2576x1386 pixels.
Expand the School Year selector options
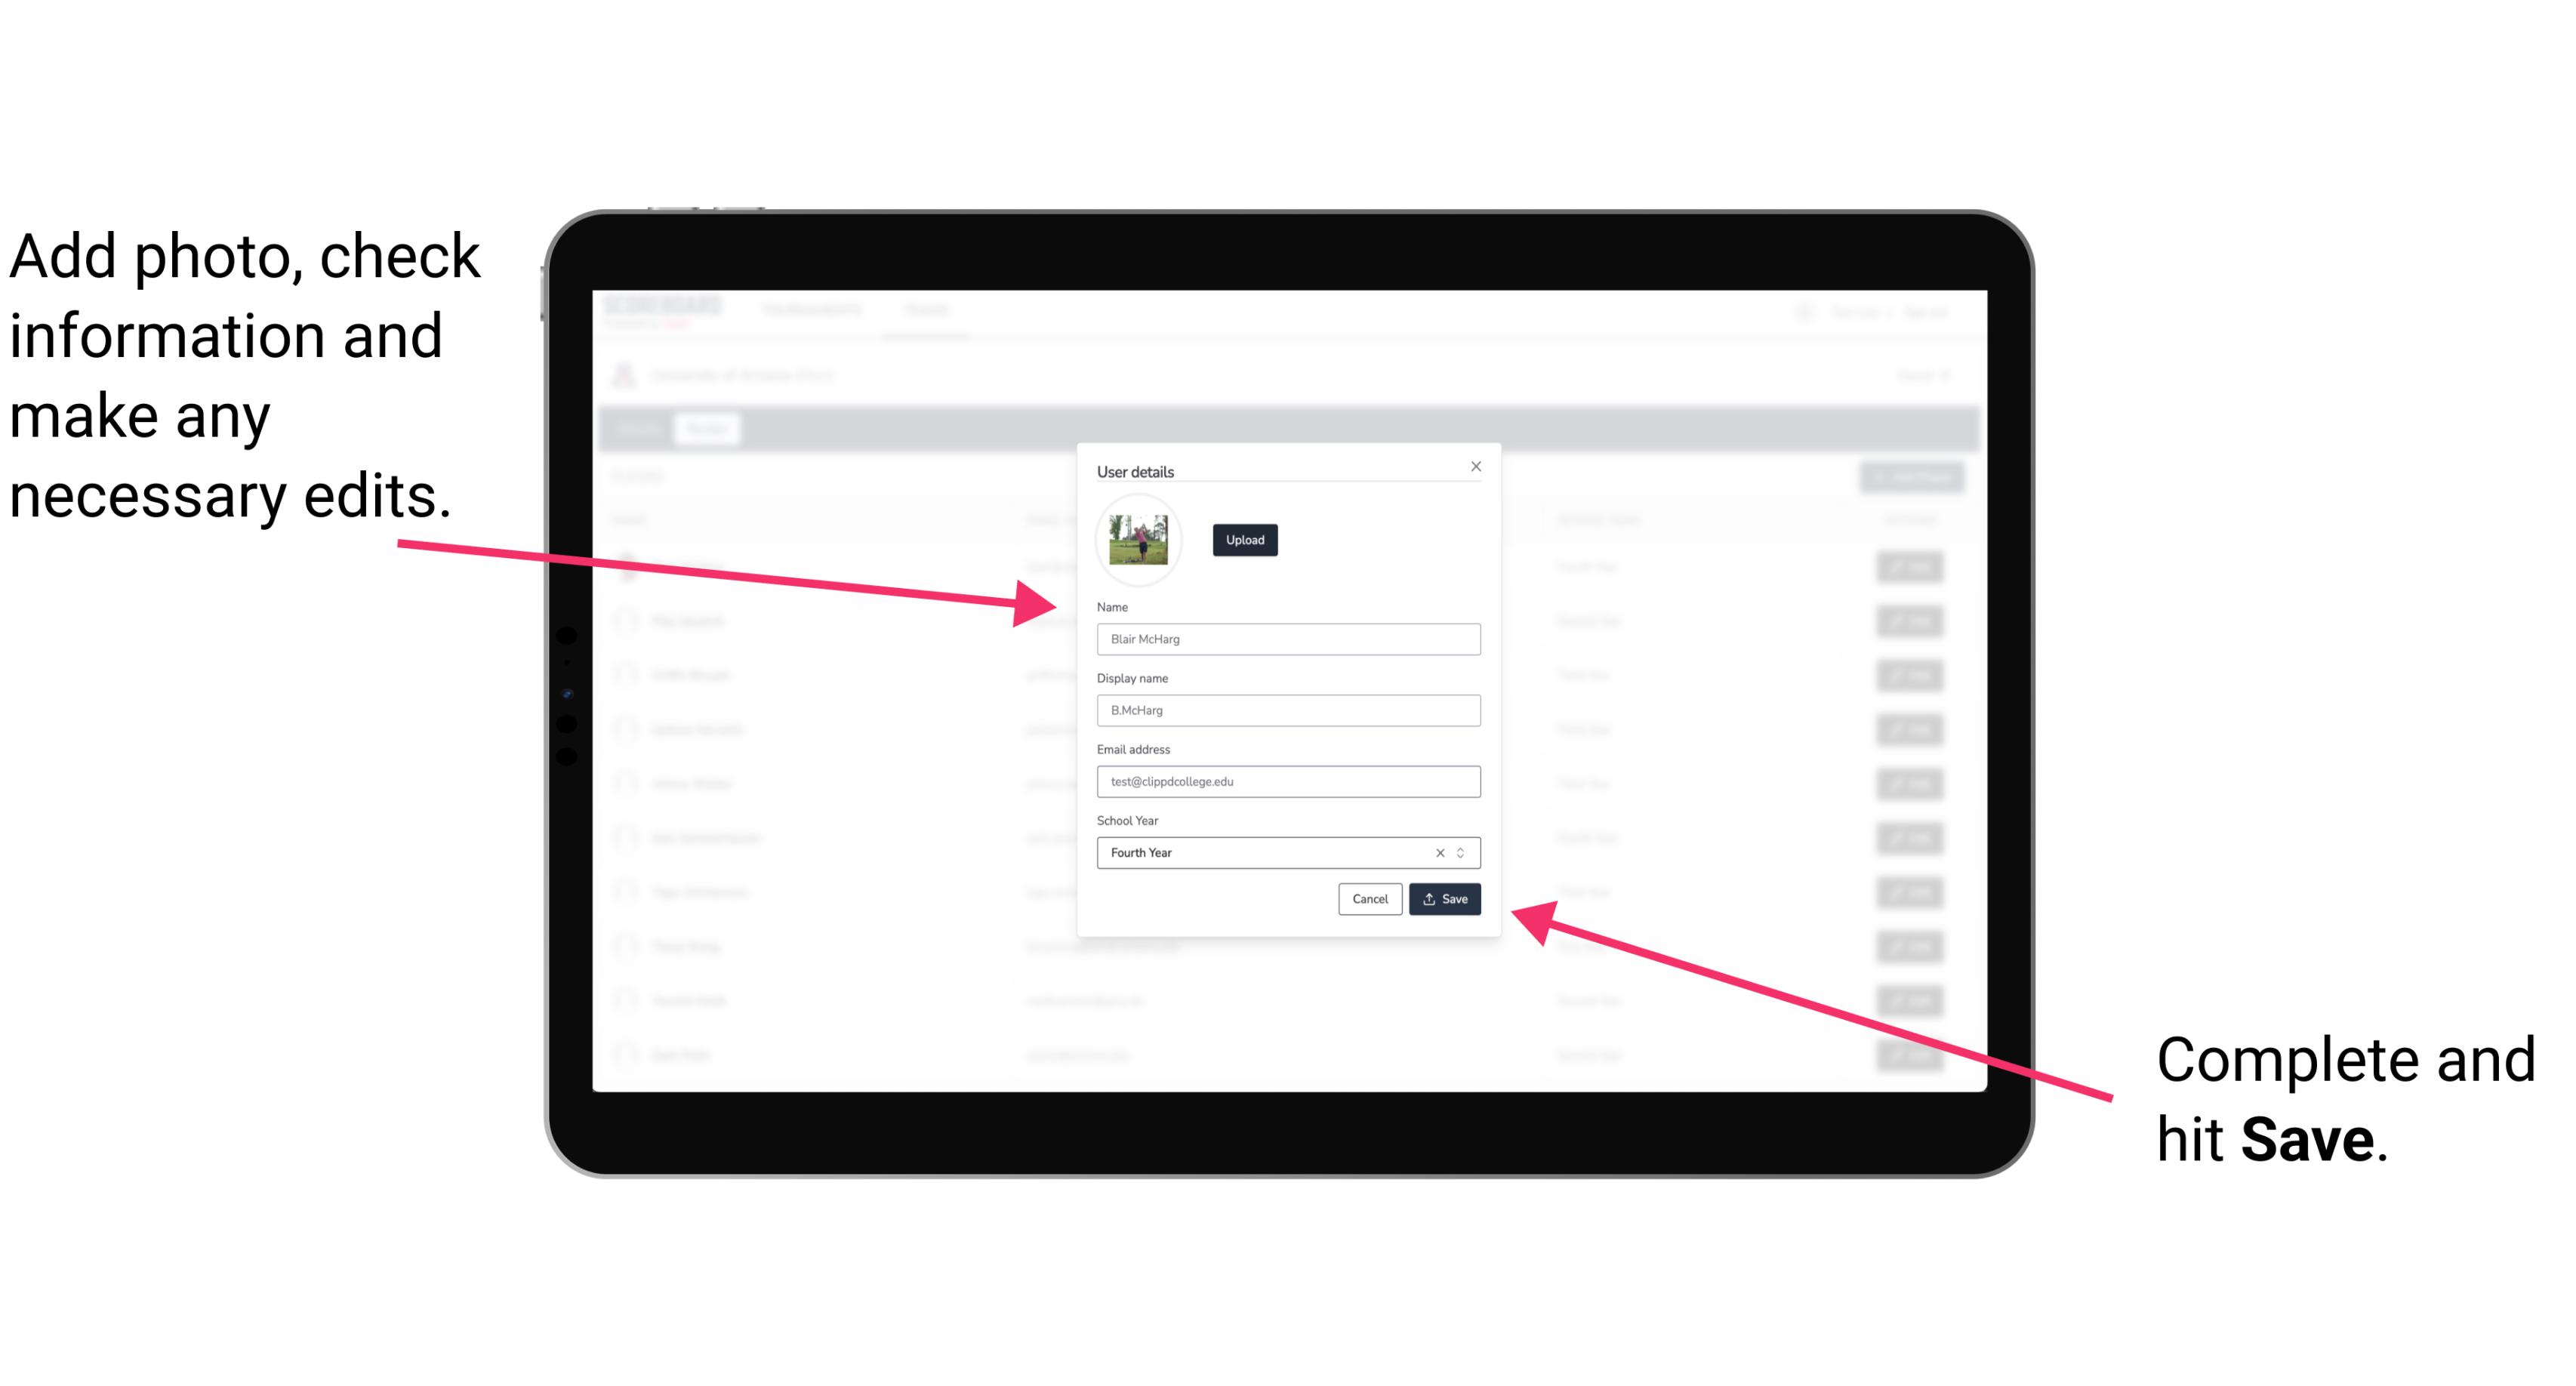coord(1465,852)
